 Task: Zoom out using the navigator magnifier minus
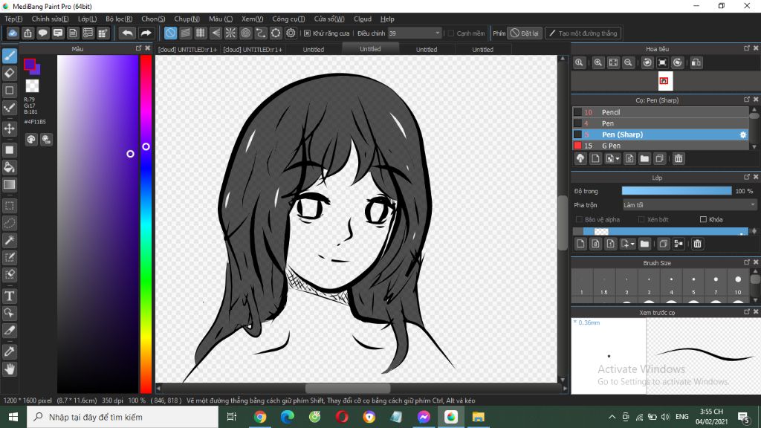pyautogui.click(x=628, y=62)
